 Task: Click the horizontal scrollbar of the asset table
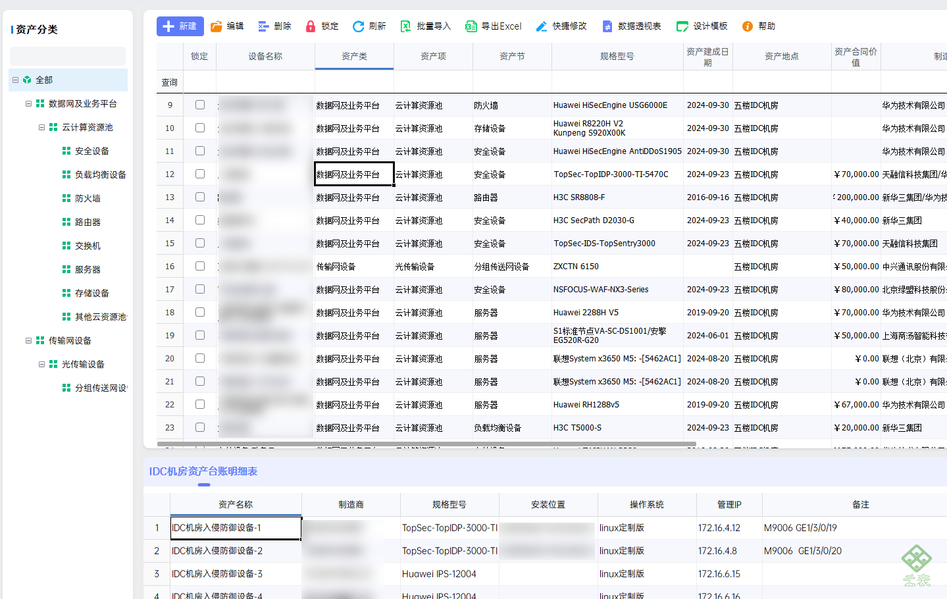coord(426,444)
